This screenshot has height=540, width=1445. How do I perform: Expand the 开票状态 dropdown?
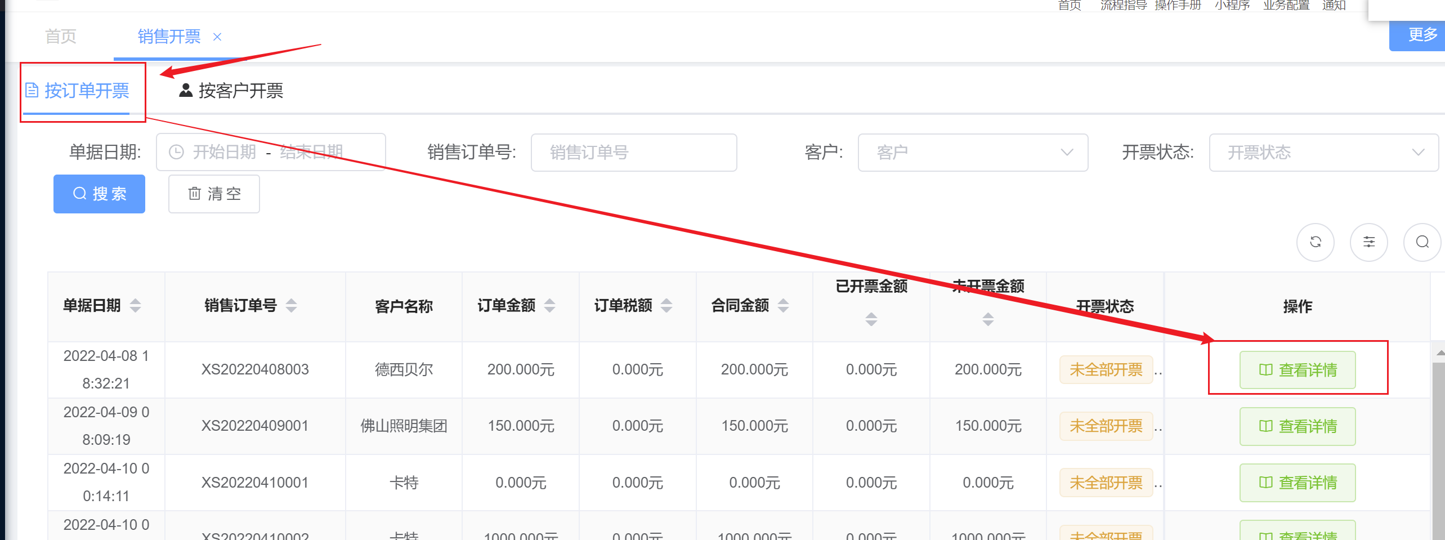(x=1323, y=153)
